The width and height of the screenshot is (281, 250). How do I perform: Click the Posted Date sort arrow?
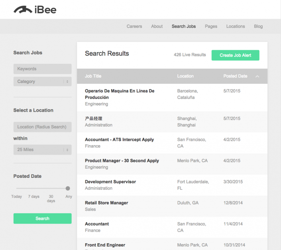(257, 76)
